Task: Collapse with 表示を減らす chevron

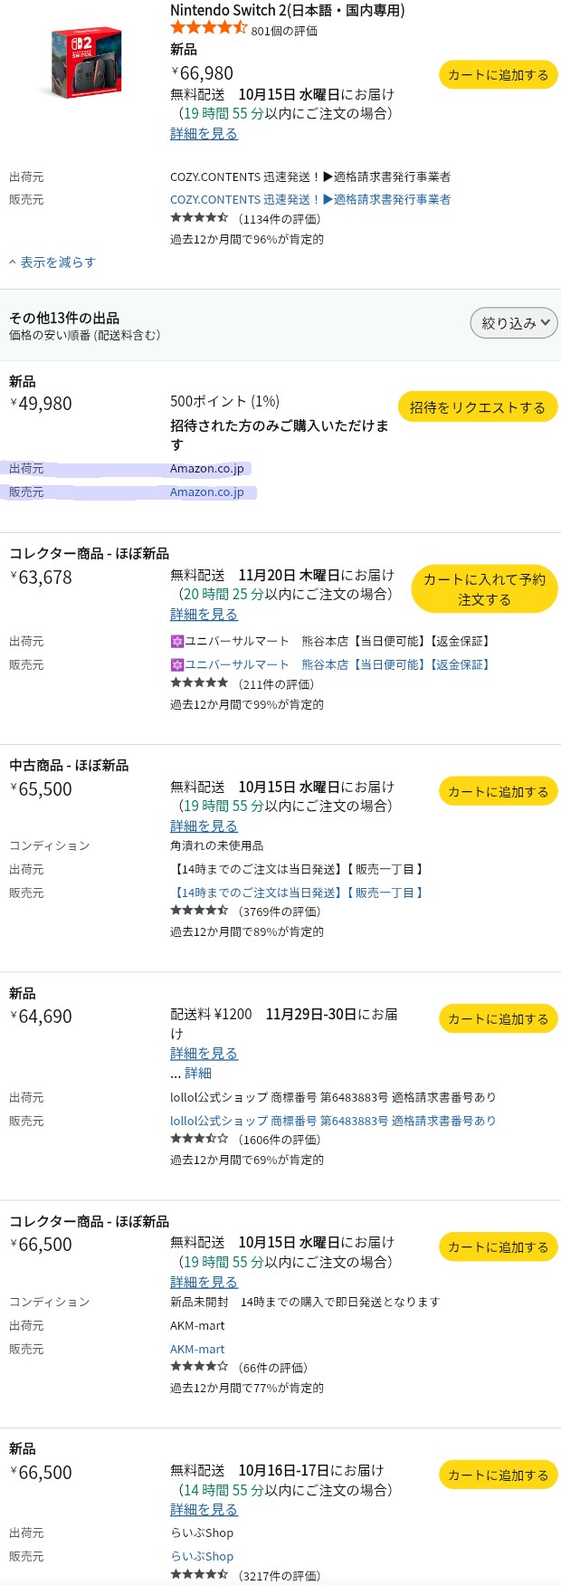Action: pos(52,263)
